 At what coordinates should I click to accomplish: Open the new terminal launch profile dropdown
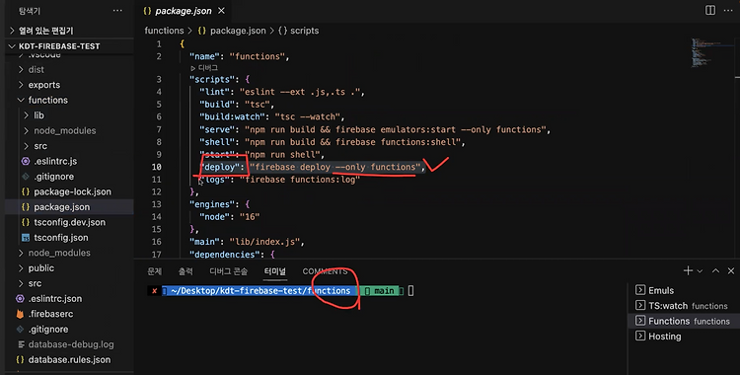700,271
